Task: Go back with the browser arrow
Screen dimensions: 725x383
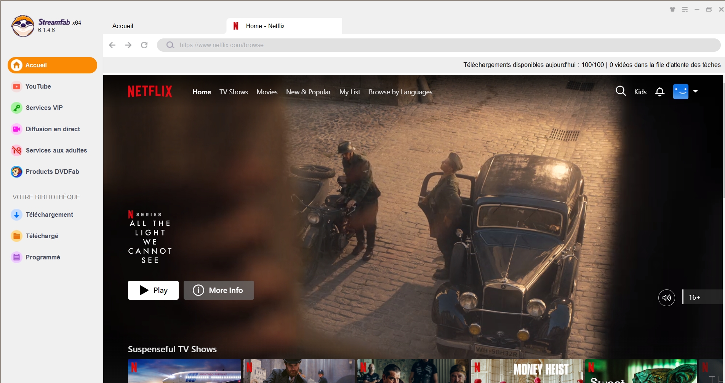Action: click(112, 45)
